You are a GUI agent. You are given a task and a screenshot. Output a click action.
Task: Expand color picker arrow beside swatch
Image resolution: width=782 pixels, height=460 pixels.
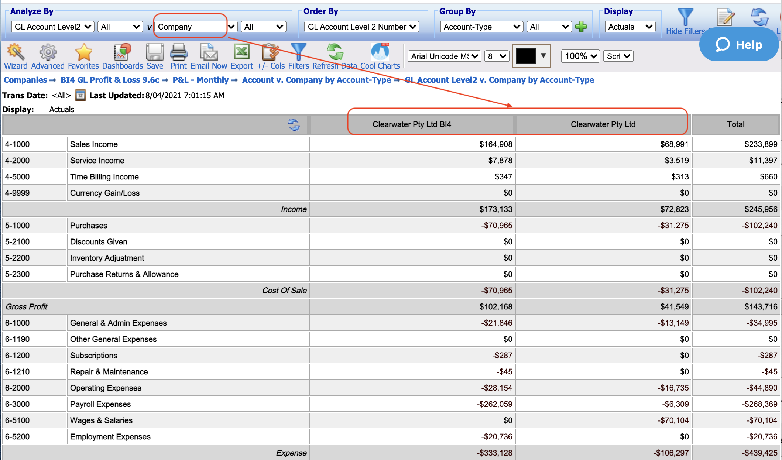coord(543,56)
